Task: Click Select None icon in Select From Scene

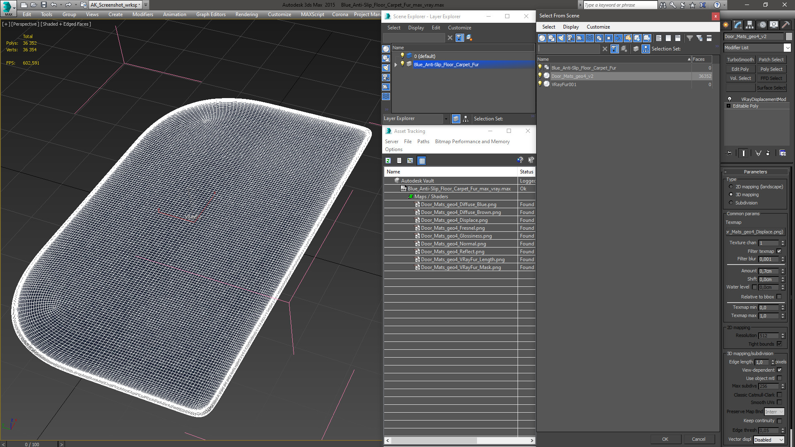Action: click(668, 38)
